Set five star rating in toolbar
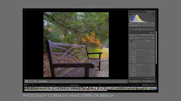This screenshot has width=181, height=101. click(x=46, y=81)
